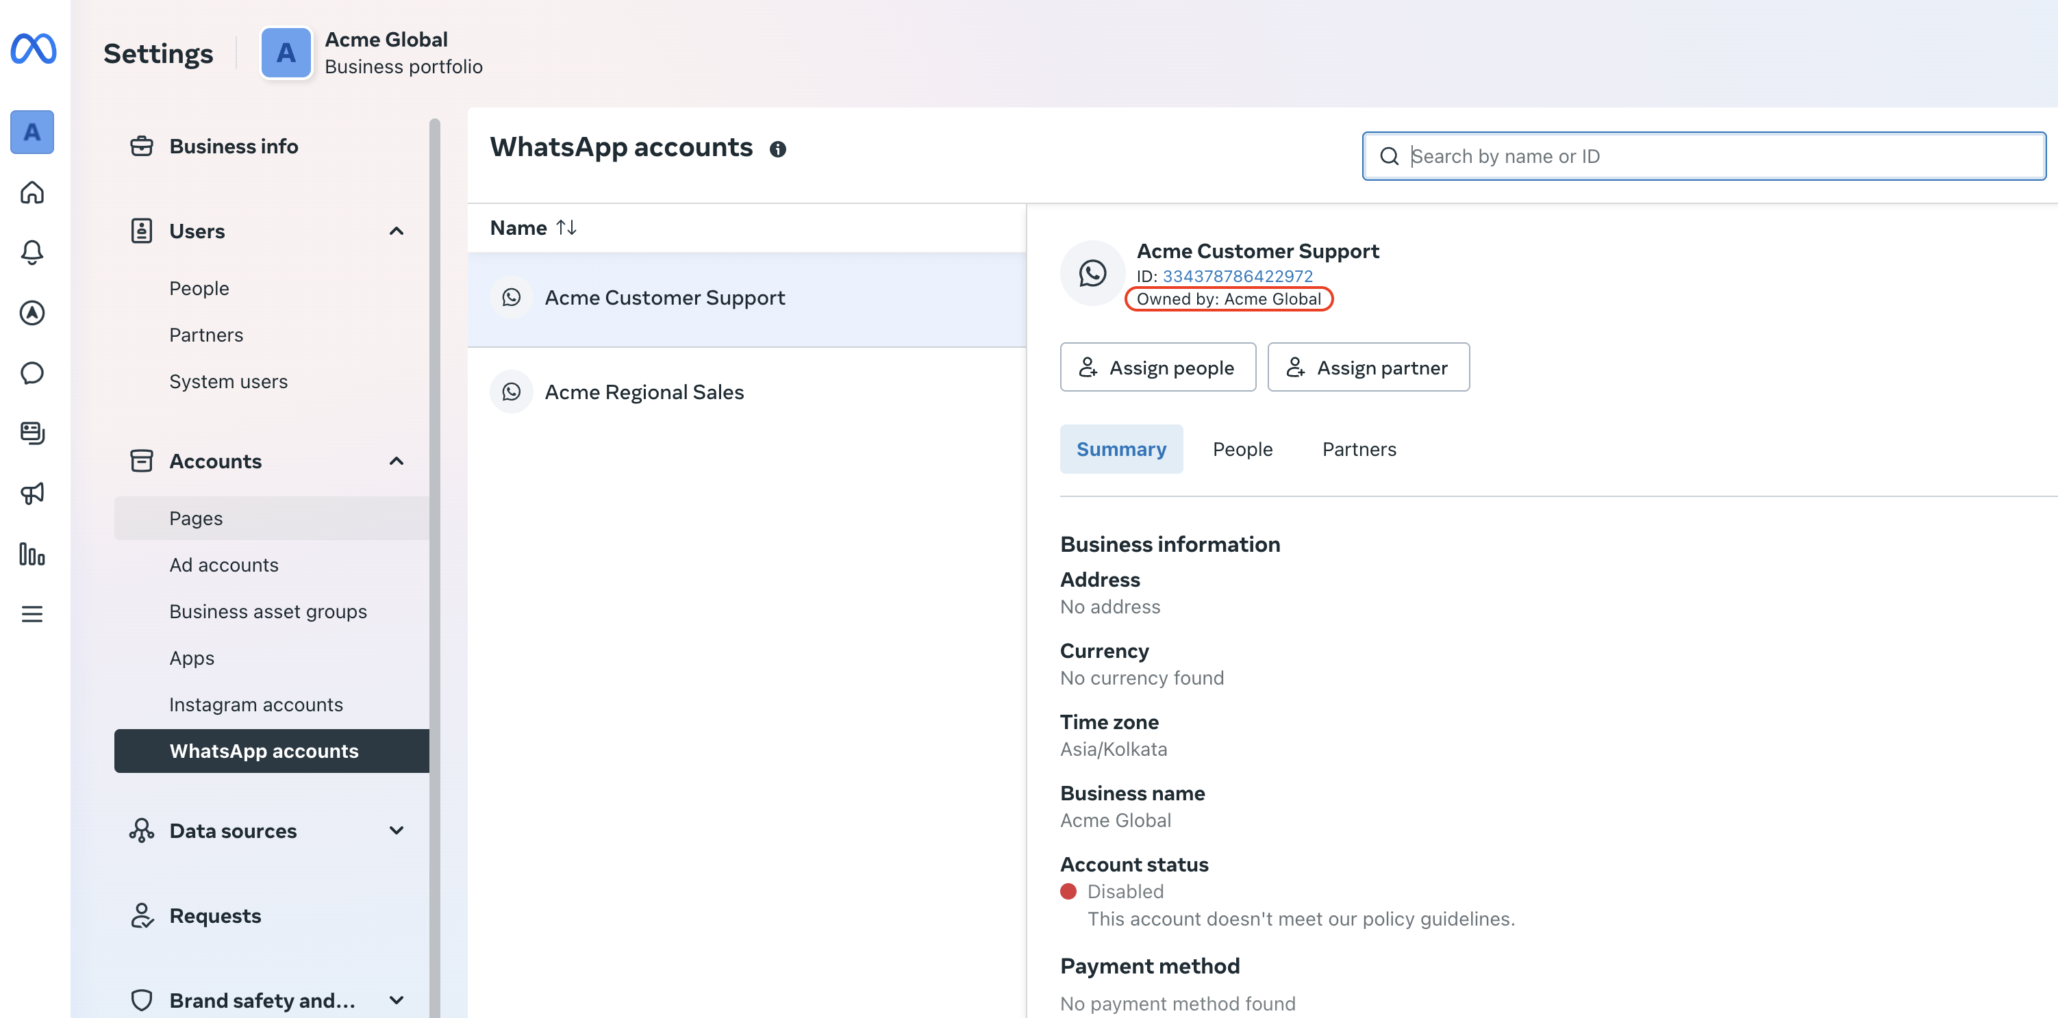Click the Ads Manager compass icon
2058x1018 pixels.
pyautogui.click(x=32, y=313)
